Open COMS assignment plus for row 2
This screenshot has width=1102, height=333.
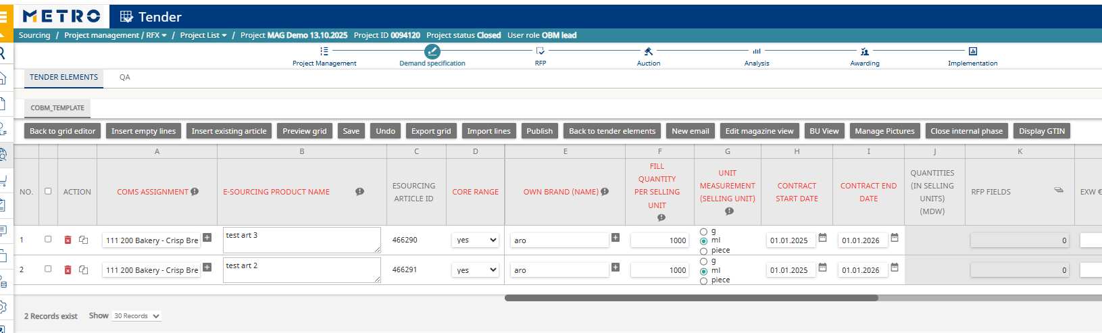(207, 267)
